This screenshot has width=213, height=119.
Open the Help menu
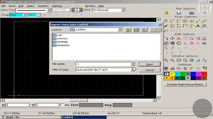coord(101,6)
